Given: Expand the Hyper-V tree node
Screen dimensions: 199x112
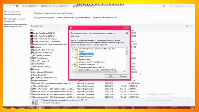Looking at the screenshot, I should (72, 52).
